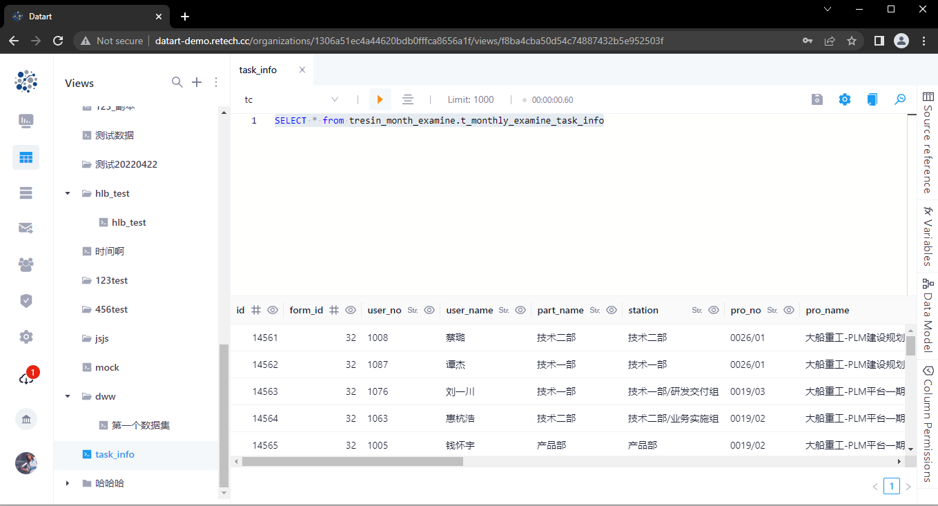Click the horizontal scrollbar of the results table
The image size is (938, 506).
coord(352,461)
